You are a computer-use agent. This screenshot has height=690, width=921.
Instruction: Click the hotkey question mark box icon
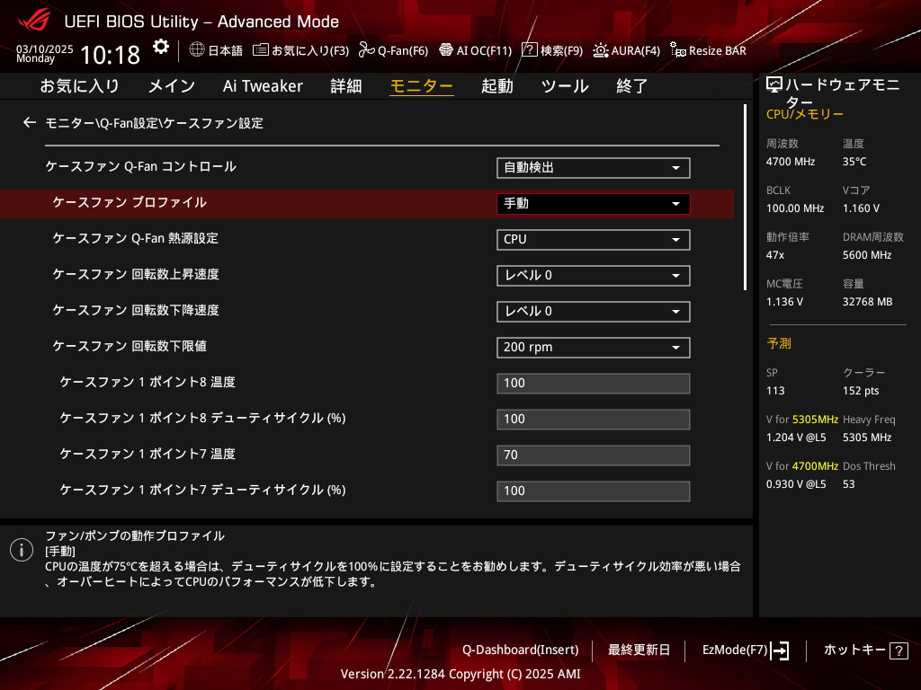point(899,650)
